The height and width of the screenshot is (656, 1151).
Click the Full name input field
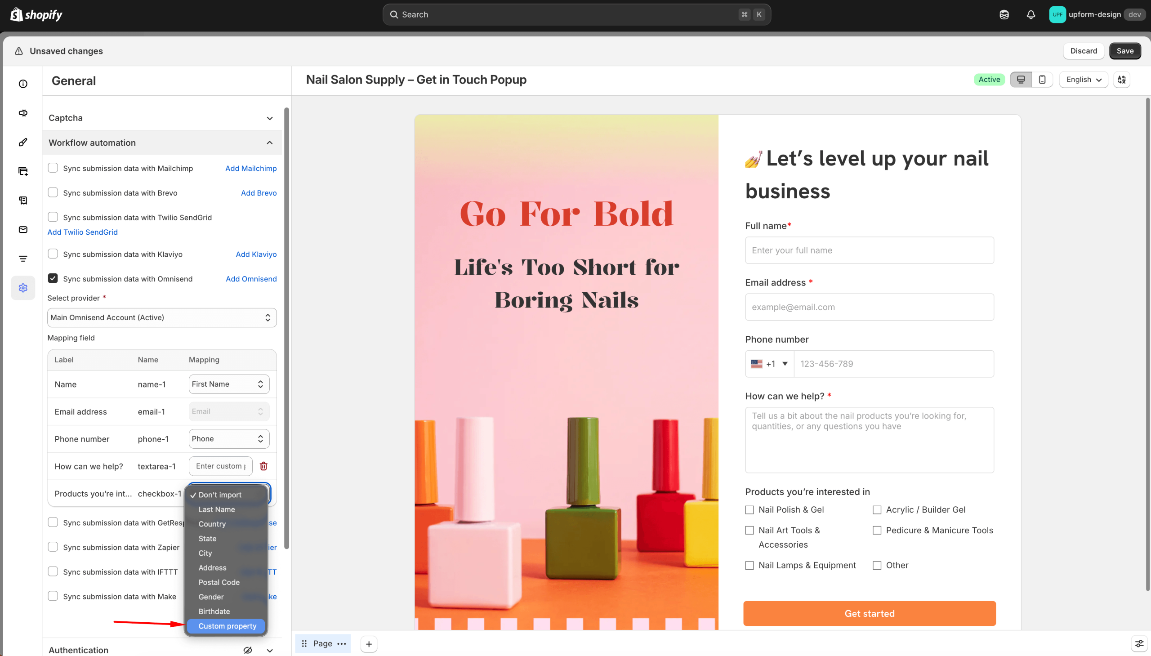(870, 250)
